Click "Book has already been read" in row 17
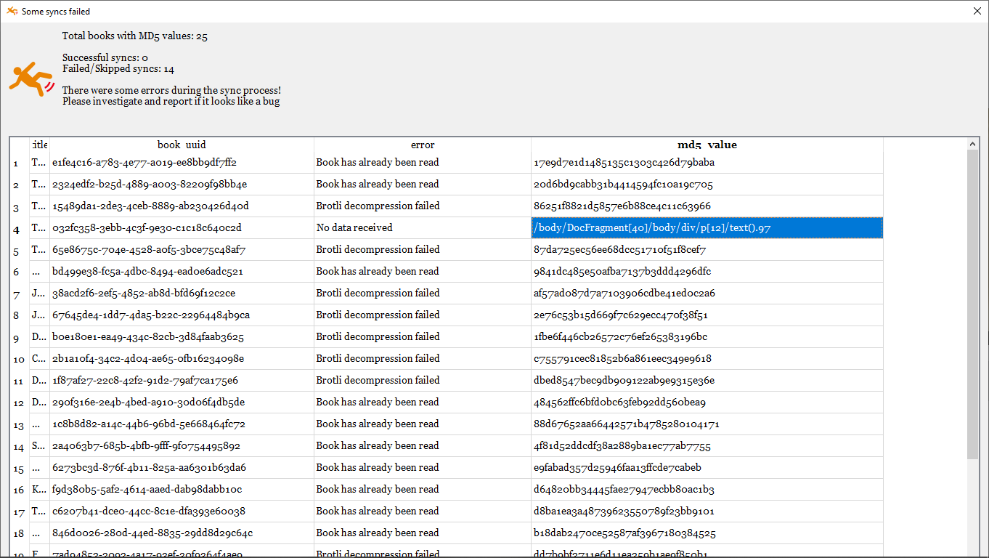This screenshot has width=989, height=558. [423, 511]
